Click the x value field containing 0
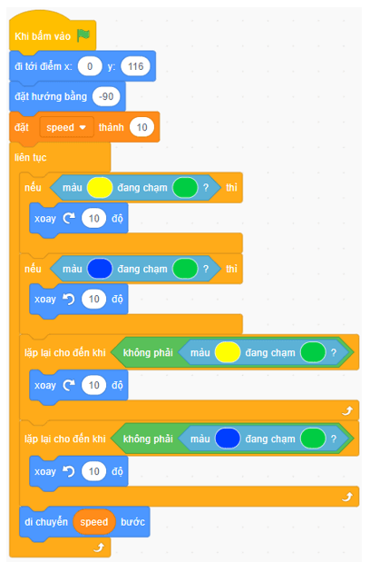The height and width of the screenshot is (562, 370). 90,66
